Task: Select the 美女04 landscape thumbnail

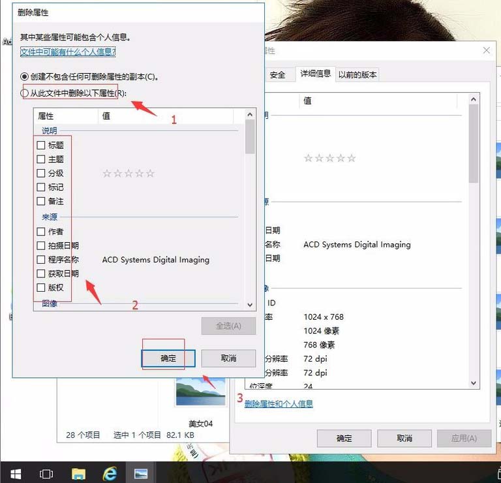Action: pos(201,392)
